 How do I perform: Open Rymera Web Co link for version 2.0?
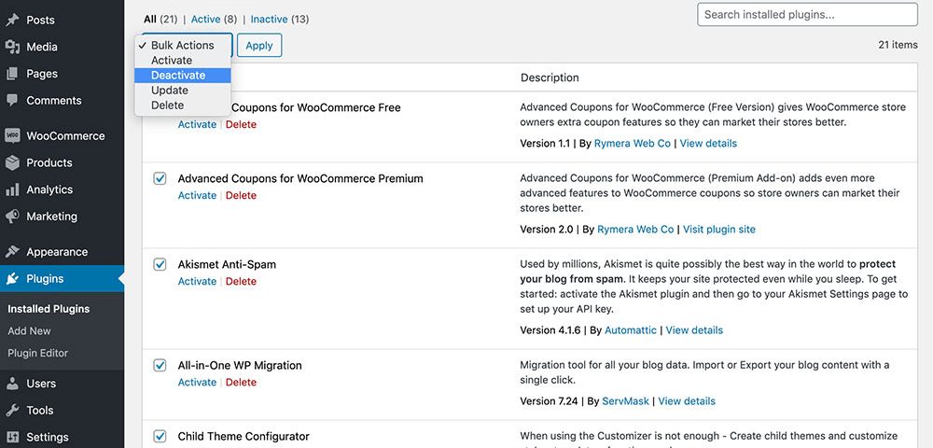coord(635,229)
